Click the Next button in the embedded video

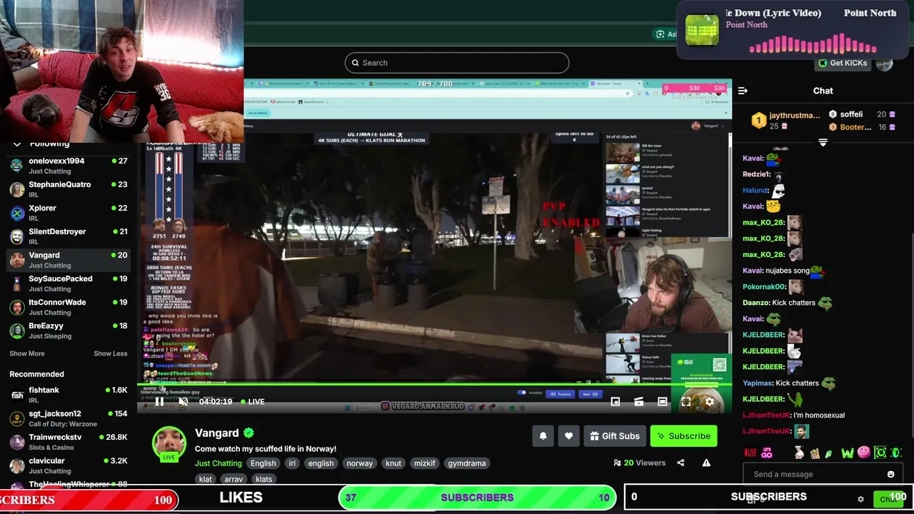coord(590,393)
